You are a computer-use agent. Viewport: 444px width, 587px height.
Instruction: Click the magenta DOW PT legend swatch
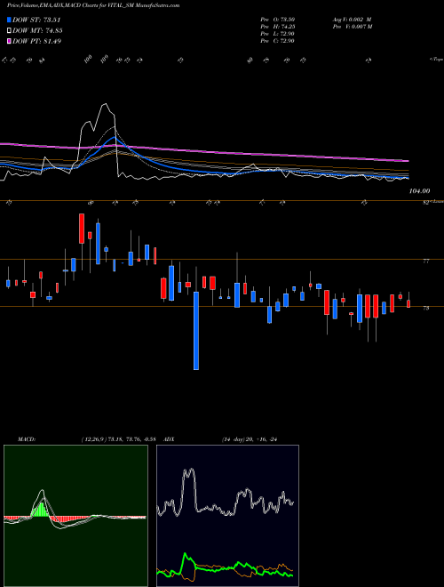pyautogui.click(x=9, y=41)
